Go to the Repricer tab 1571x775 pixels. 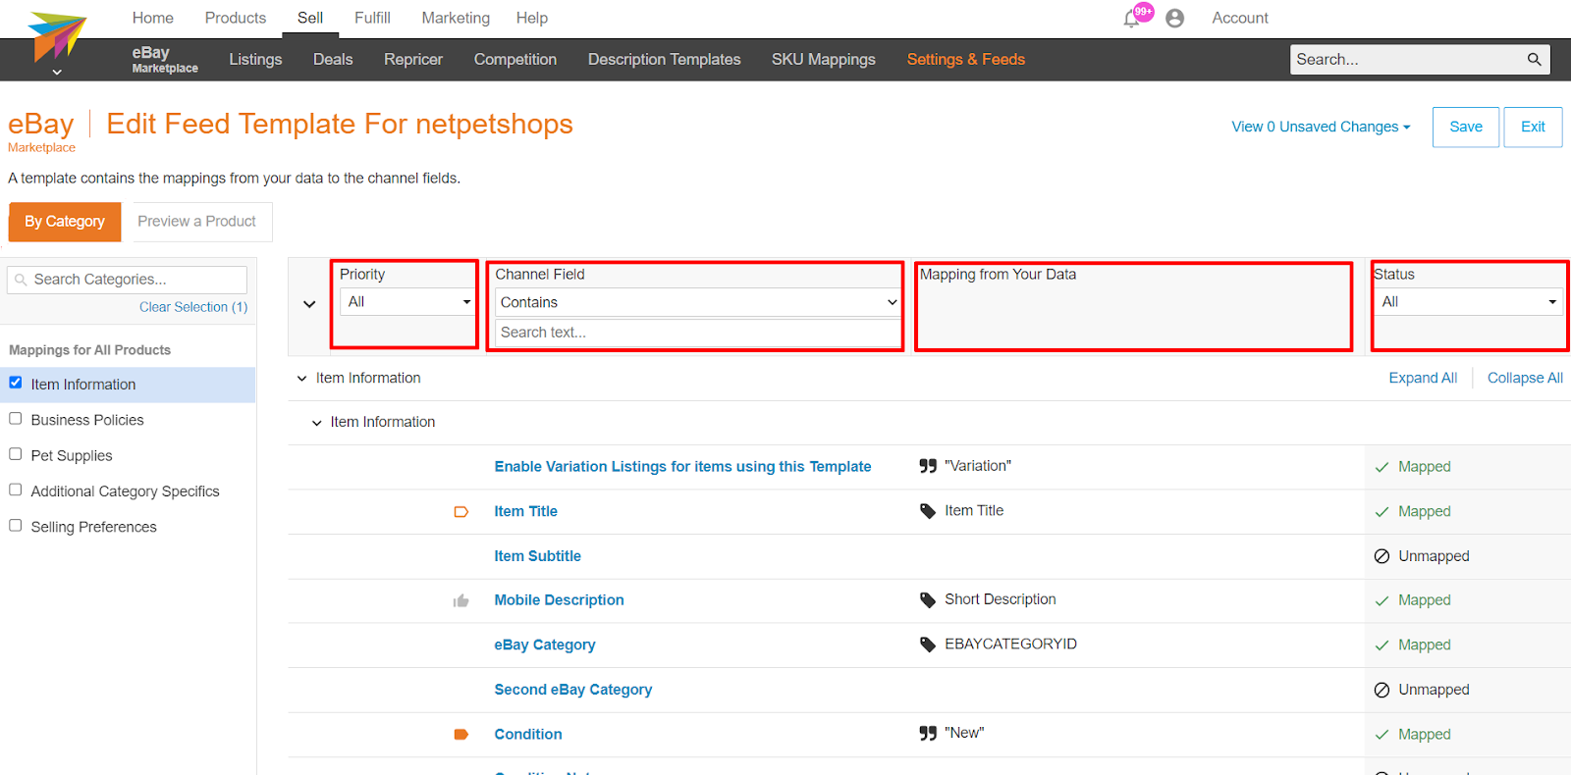[x=413, y=60]
